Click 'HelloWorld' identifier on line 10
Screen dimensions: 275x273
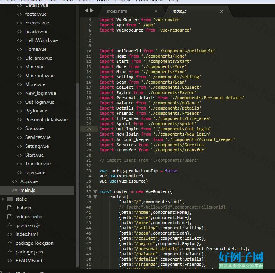[128, 51]
